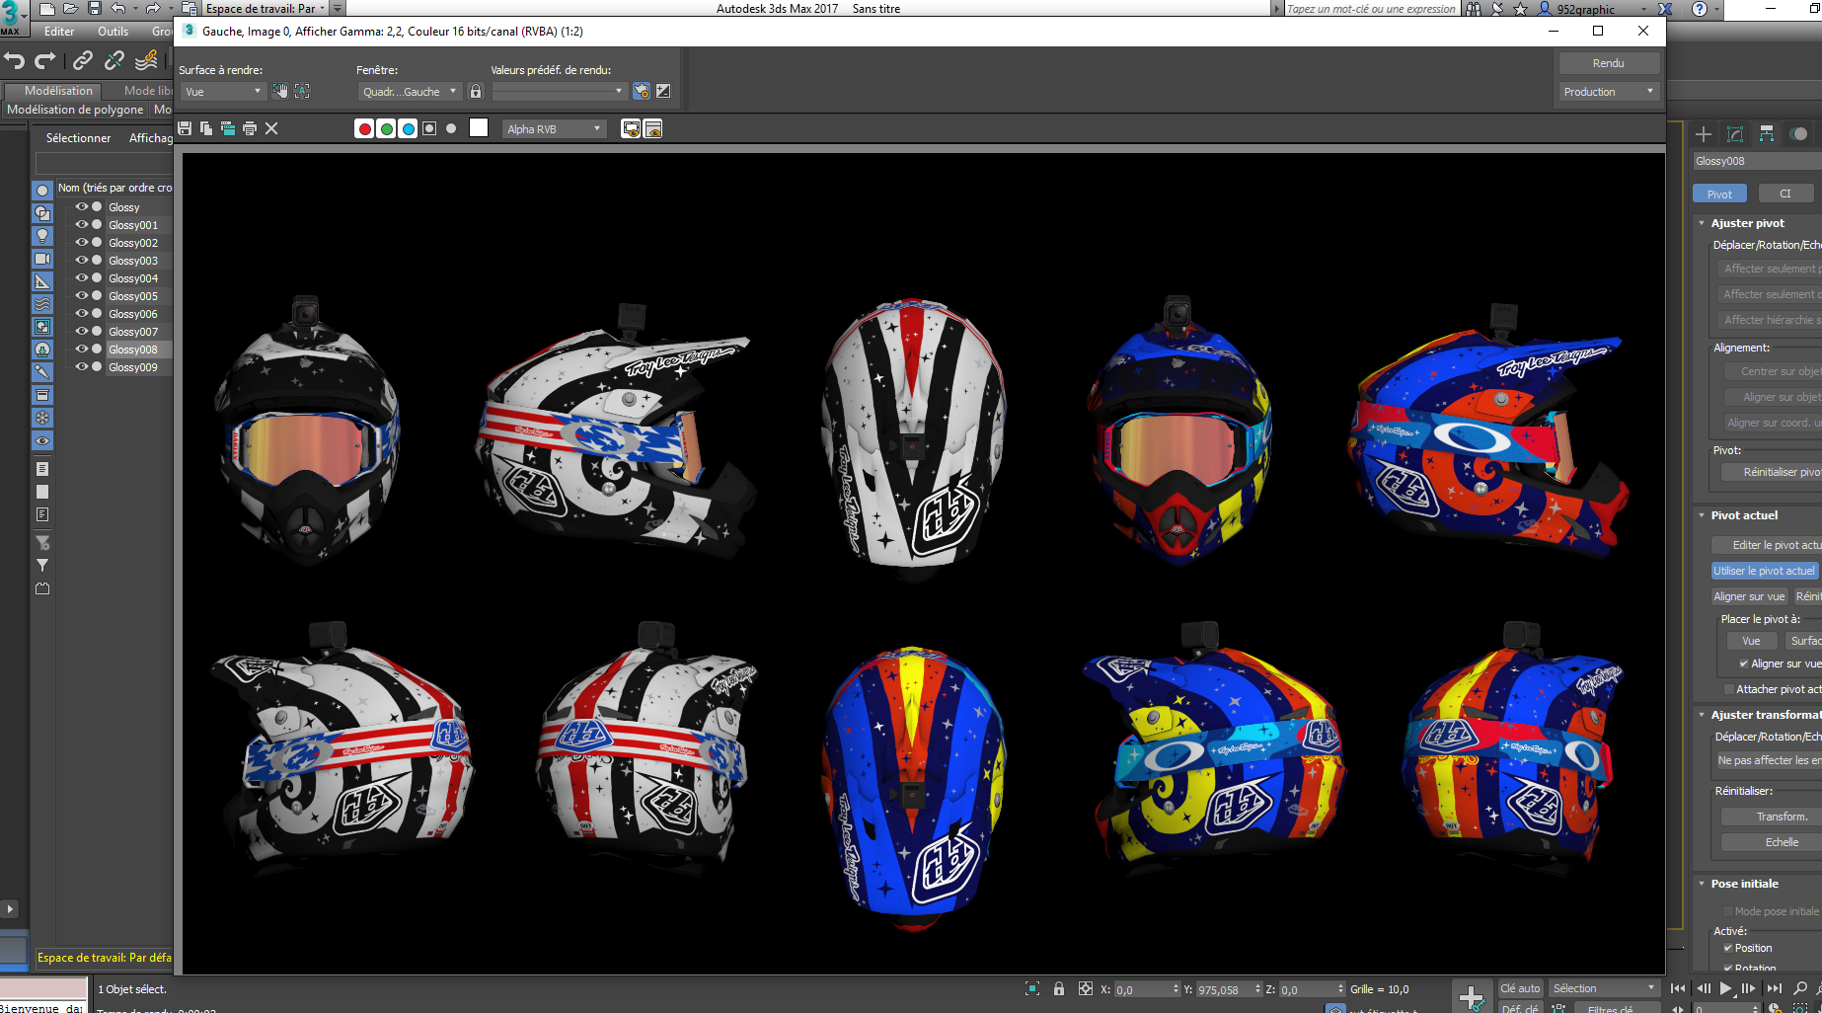Hide Glossy003 using its eye icon
This screenshot has height=1013, width=1822.
pyautogui.click(x=82, y=261)
